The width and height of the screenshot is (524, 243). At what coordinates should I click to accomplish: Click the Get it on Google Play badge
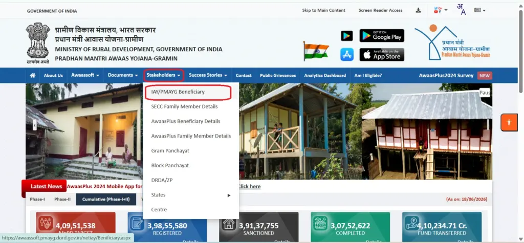[382, 35]
